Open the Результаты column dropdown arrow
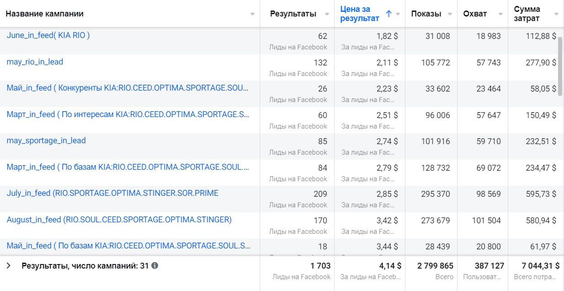 pyautogui.click(x=327, y=14)
